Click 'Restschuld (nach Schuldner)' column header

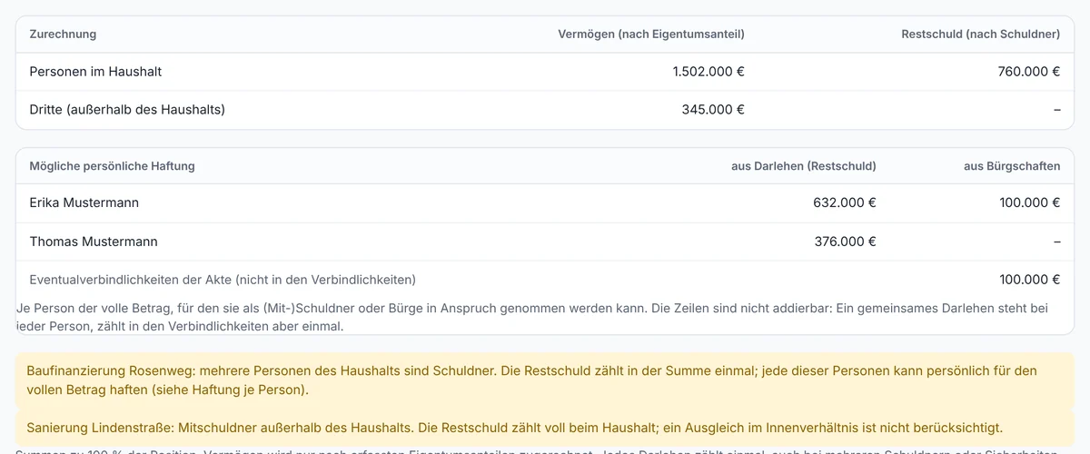coord(980,35)
